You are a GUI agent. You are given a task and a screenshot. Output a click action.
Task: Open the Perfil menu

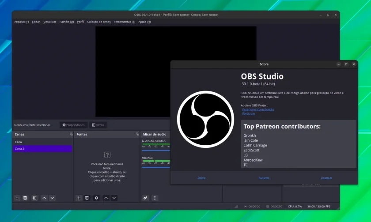(x=80, y=22)
